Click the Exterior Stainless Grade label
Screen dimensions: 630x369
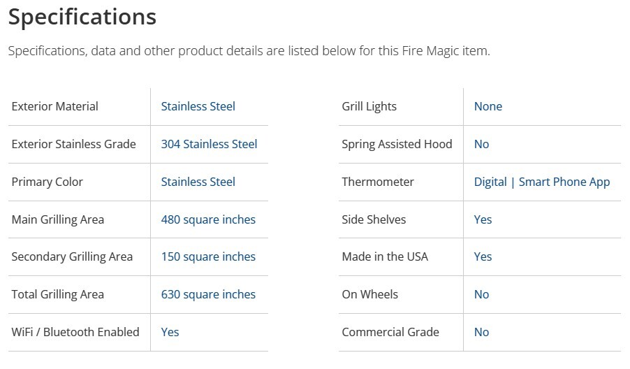pyautogui.click(x=73, y=144)
